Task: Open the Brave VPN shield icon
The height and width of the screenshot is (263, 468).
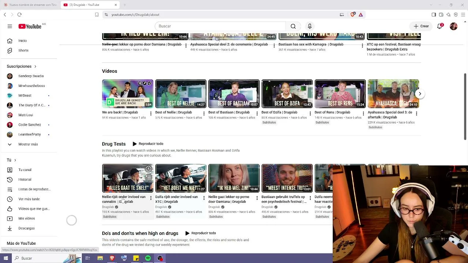Action: (x=456, y=15)
